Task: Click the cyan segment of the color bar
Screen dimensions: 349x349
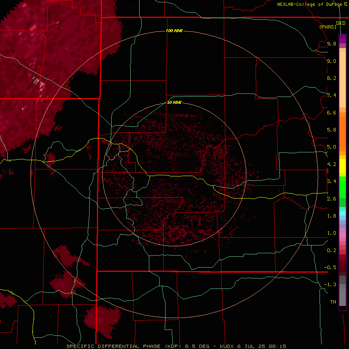Action: coord(342,213)
